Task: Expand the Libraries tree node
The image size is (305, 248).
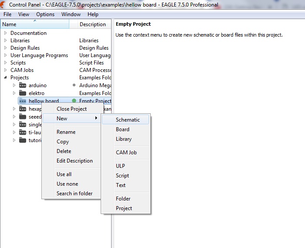Action: point(5,40)
